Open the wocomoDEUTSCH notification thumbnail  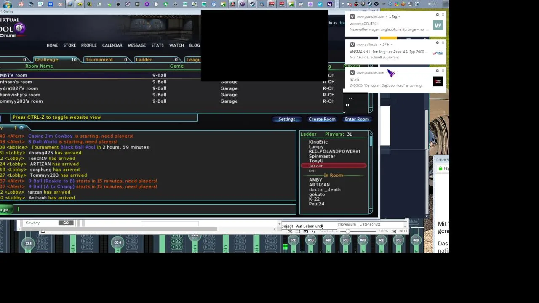[x=438, y=25]
